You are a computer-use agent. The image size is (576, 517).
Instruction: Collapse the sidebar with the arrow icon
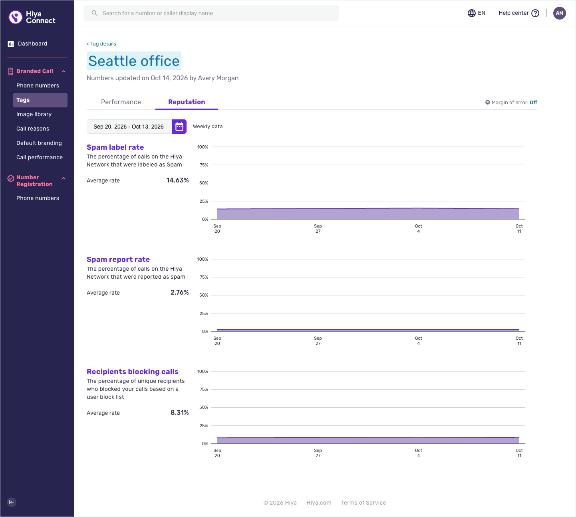(12, 502)
